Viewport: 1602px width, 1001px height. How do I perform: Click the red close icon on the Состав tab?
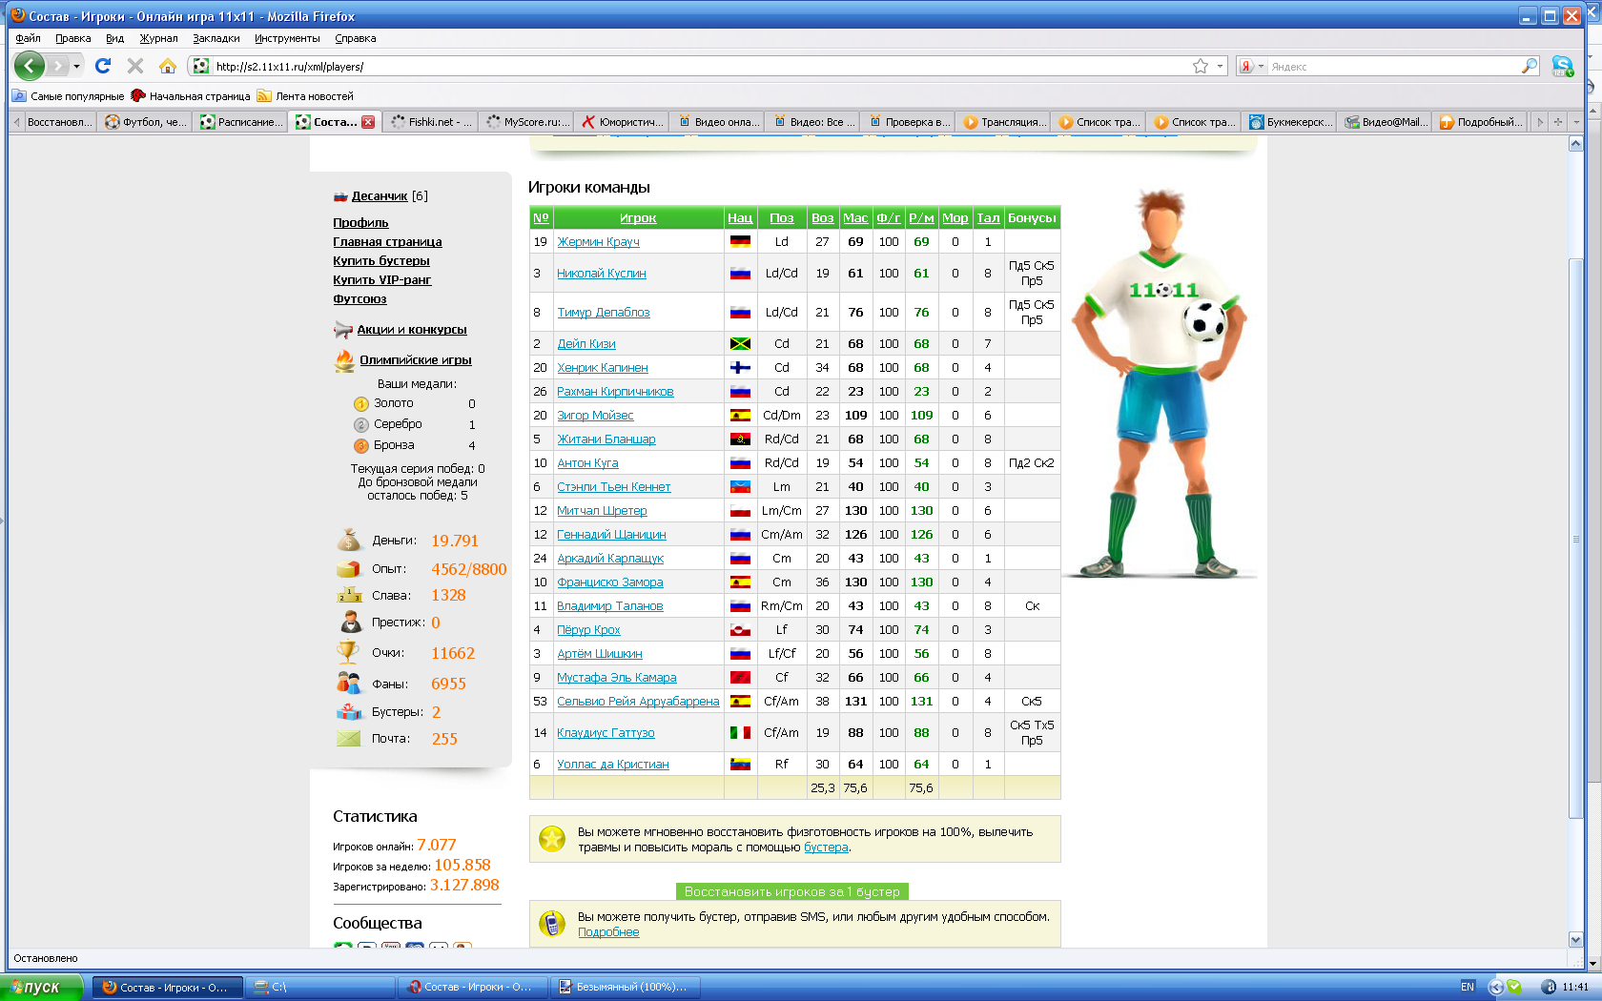pyautogui.click(x=368, y=122)
